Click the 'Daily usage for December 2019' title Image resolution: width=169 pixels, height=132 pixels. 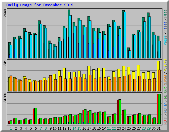[40, 5]
